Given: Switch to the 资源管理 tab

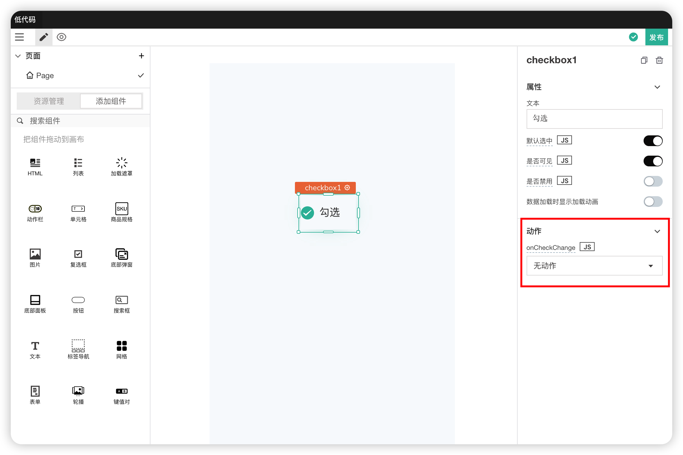Looking at the screenshot, I should 49,101.
